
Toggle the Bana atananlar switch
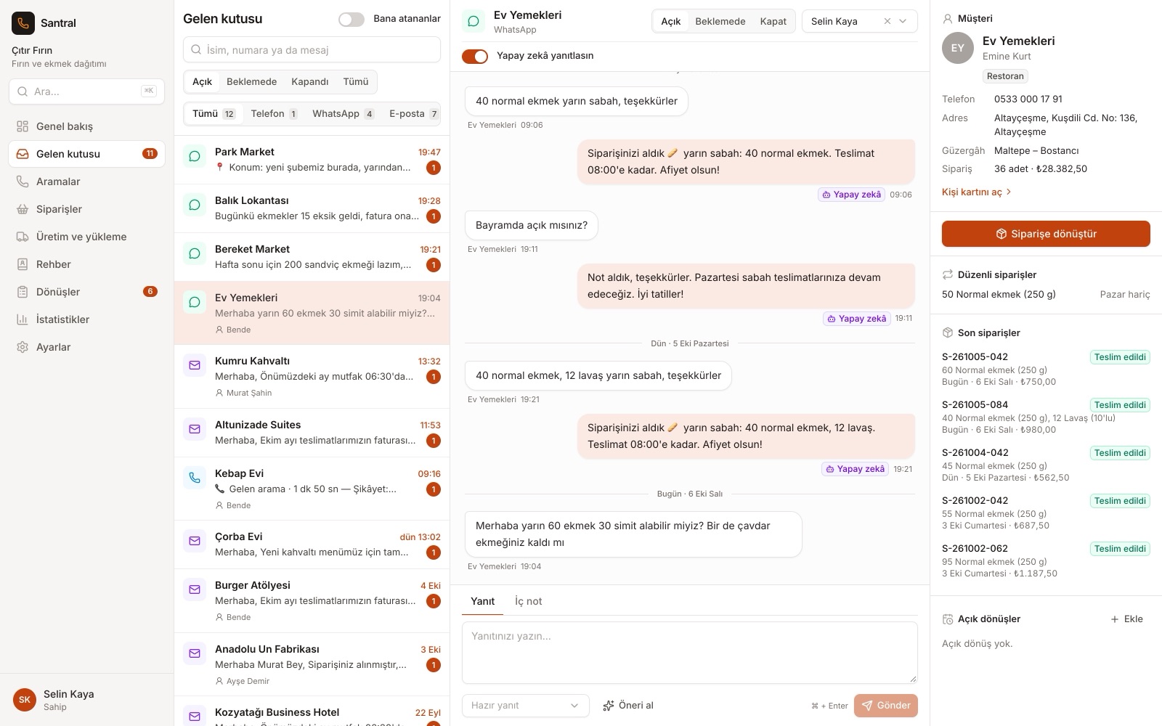(352, 19)
